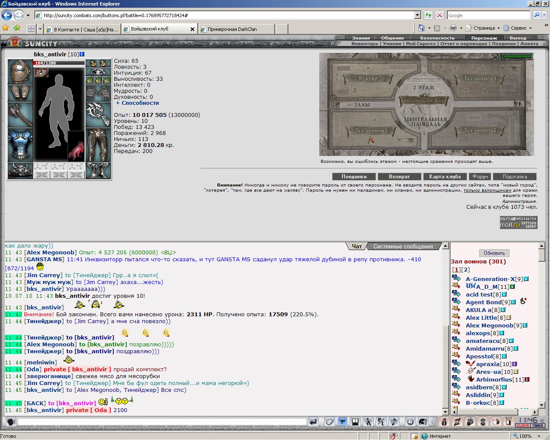Click the Stop loading red X icon
Viewport: 550px width, 440px height.
point(439,15)
